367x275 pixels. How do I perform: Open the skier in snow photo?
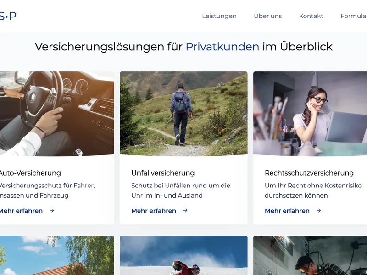coord(183,255)
